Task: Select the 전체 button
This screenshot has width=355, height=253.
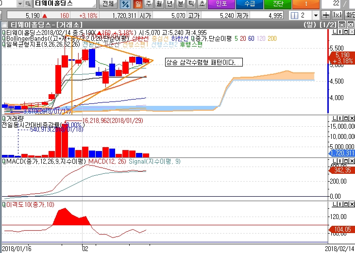Action: pyautogui.click(x=108, y=3)
